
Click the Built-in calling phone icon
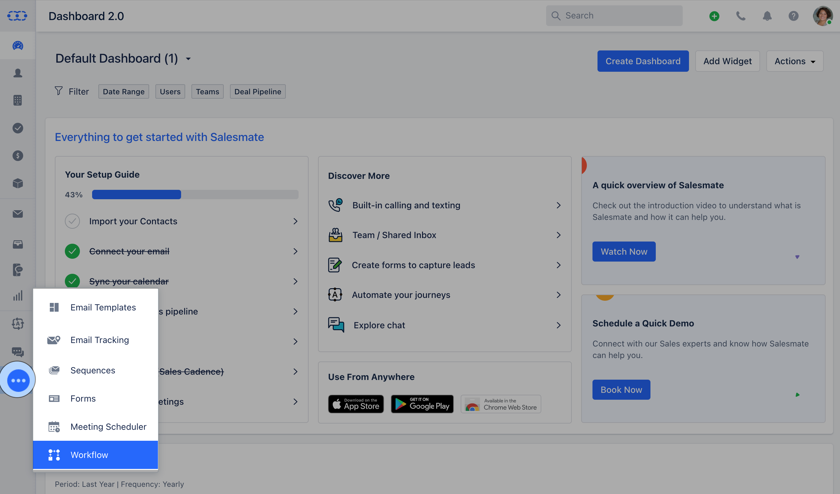pyautogui.click(x=335, y=205)
